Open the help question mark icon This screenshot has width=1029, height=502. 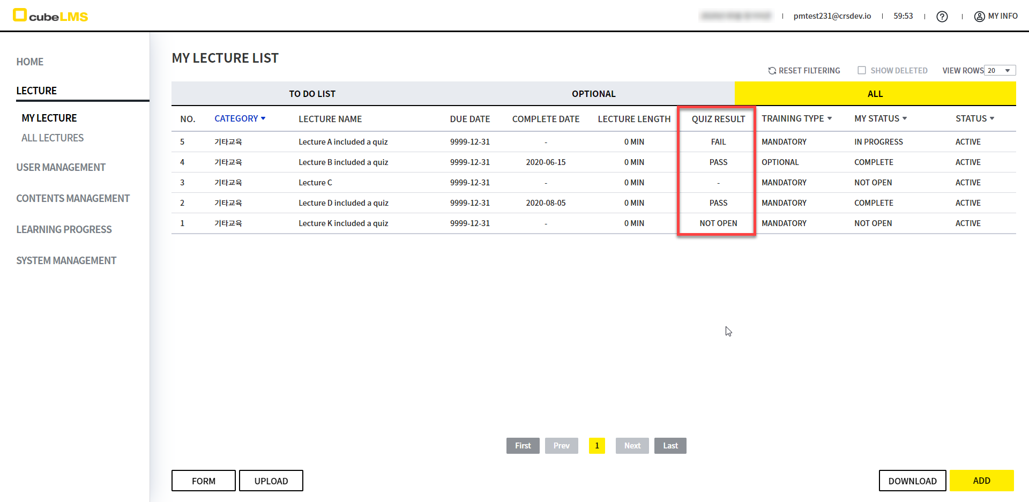pyautogui.click(x=942, y=17)
